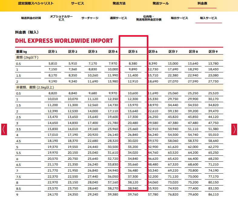Image resolution: width=238 pixels, height=197 pixels.
Task: Click the value 30,020
Action: tap(133, 141)
